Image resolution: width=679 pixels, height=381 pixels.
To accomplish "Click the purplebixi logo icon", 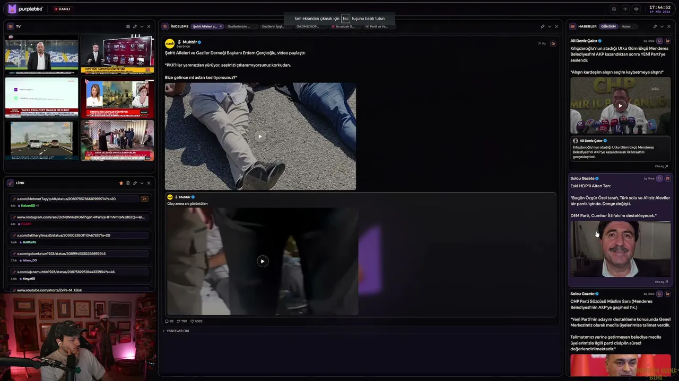I will pos(11,8).
